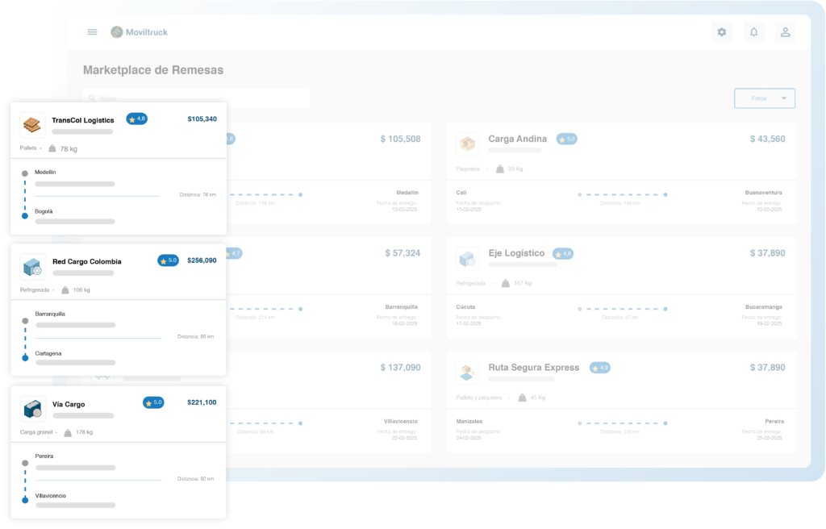Expand the Filtros dropdown
Image resolution: width=826 pixels, height=529 pixels.
click(764, 98)
